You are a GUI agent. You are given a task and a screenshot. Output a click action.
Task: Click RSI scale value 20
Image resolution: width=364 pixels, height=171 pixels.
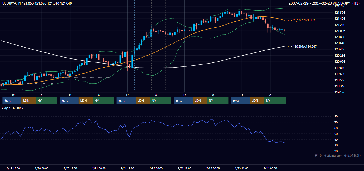point(336,151)
